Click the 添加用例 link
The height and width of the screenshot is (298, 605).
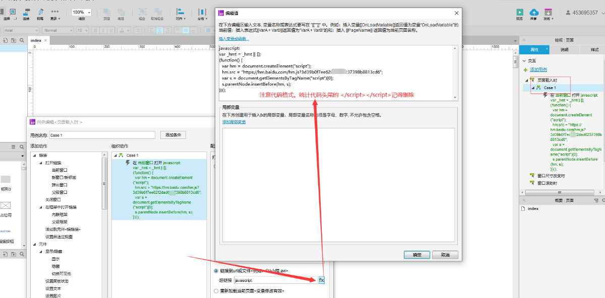pyautogui.click(x=538, y=69)
